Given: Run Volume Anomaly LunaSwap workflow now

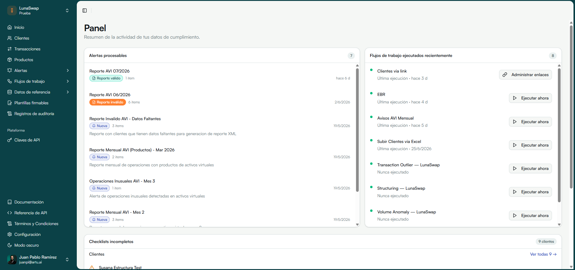Looking at the screenshot, I should pos(530,215).
